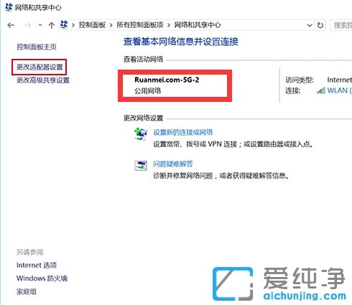
Task: Select 控制面板 breadcrumb item
Action: click(92, 25)
